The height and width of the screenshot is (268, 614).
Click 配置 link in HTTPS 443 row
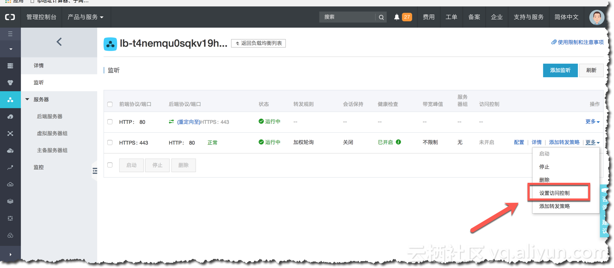coord(519,142)
